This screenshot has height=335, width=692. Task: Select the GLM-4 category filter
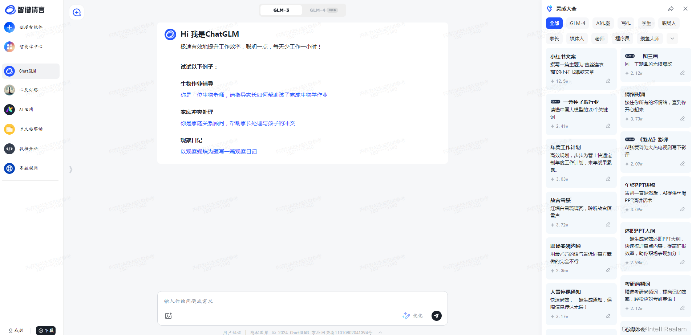(578, 23)
